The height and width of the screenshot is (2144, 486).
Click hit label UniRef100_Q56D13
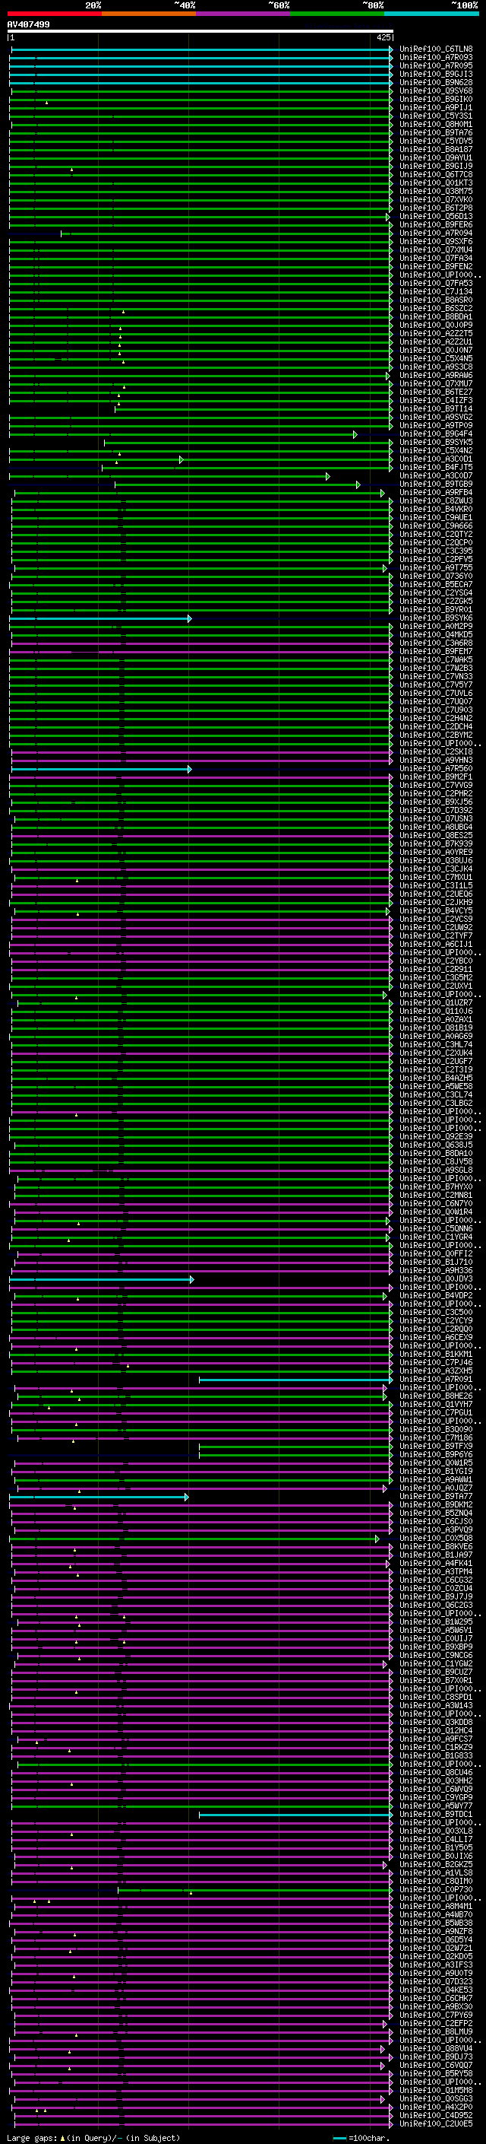point(436,217)
